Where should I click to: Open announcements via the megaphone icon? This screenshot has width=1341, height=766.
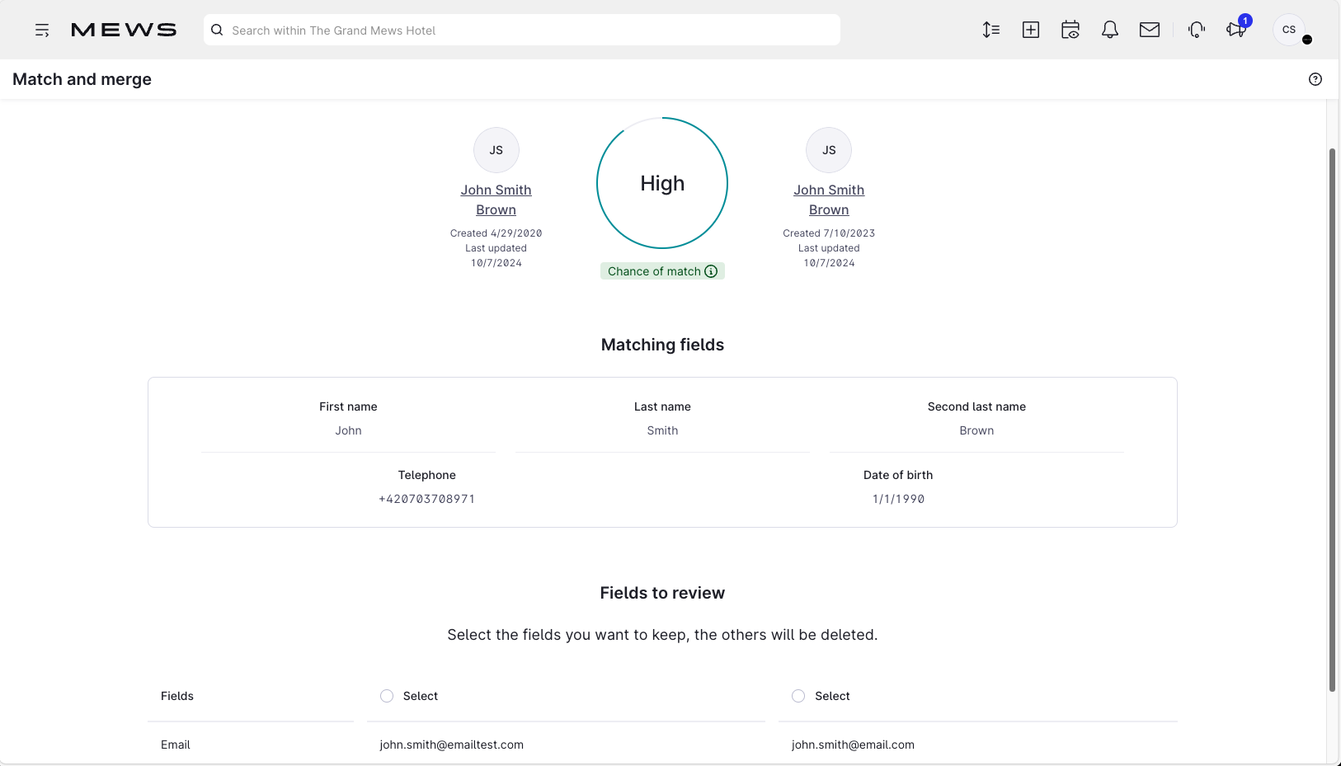pos(1235,30)
